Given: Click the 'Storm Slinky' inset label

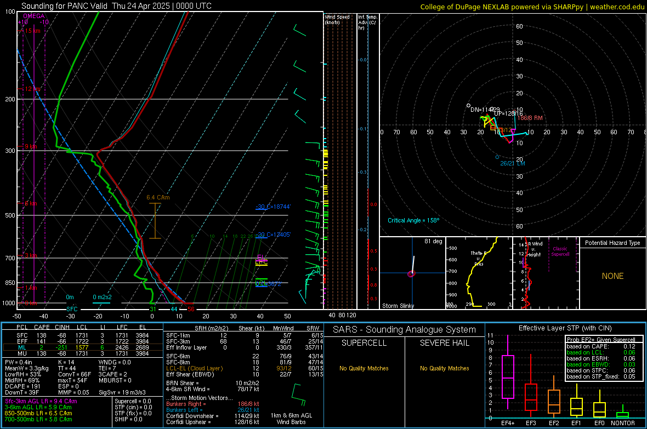Looking at the screenshot, I should [398, 306].
